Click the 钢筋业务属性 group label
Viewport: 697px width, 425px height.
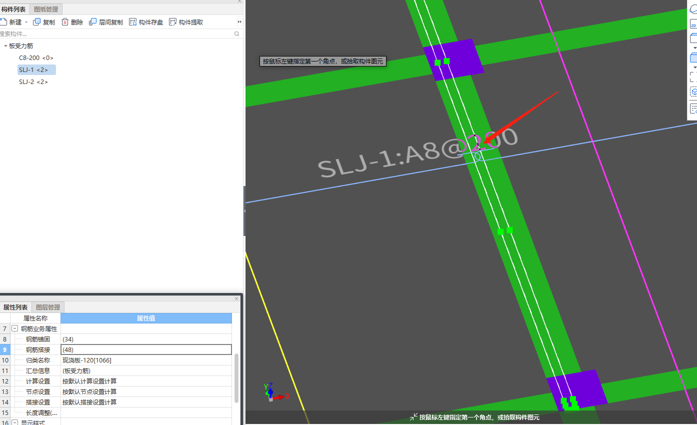click(39, 328)
